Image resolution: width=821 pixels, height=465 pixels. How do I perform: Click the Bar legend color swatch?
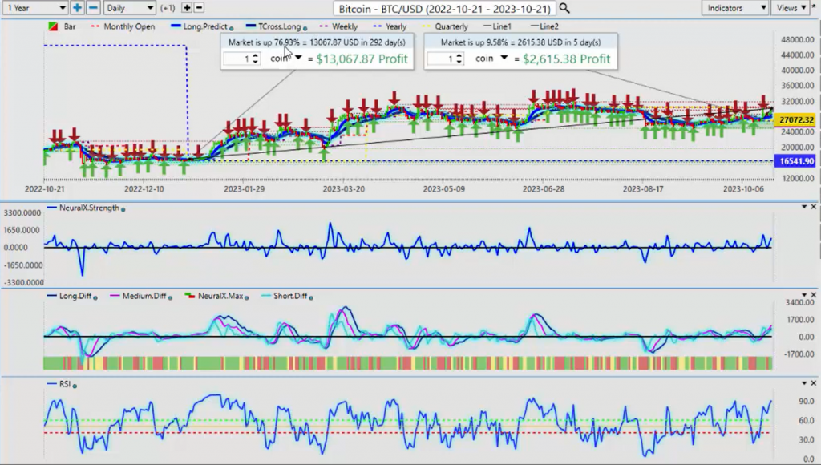click(53, 26)
